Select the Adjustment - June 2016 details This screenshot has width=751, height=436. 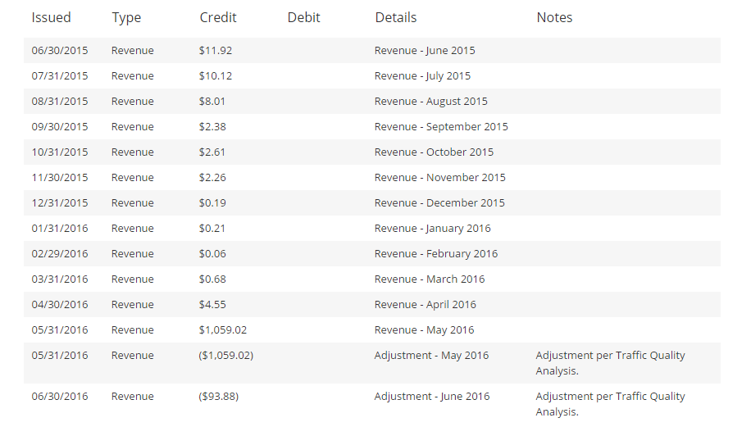click(431, 396)
